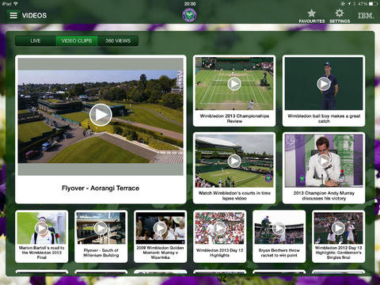Screen dimensions: 380x285
Task: Play the courts time lapse video
Action: coord(234,161)
